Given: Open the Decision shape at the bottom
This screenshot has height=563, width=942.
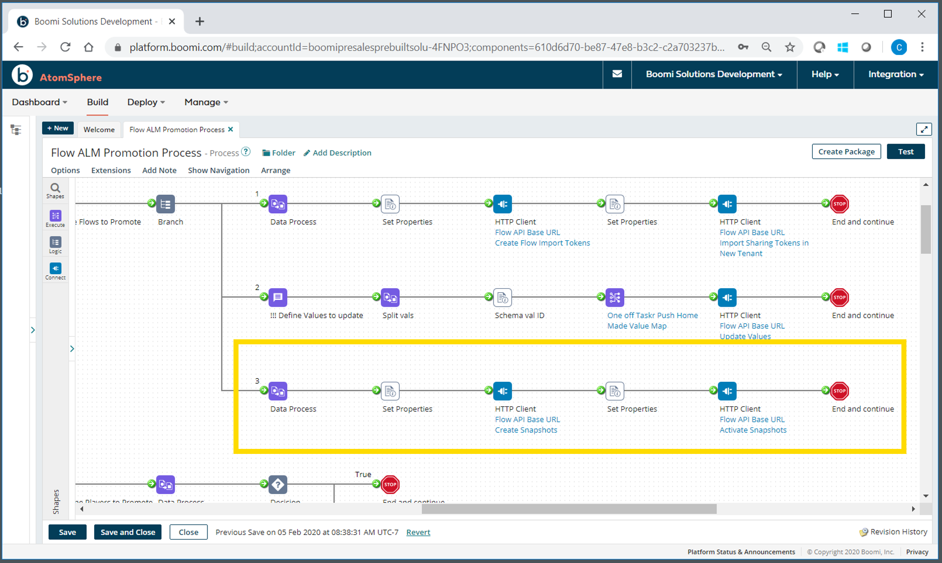Looking at the screenshot, I should click(x=278, y=484).
